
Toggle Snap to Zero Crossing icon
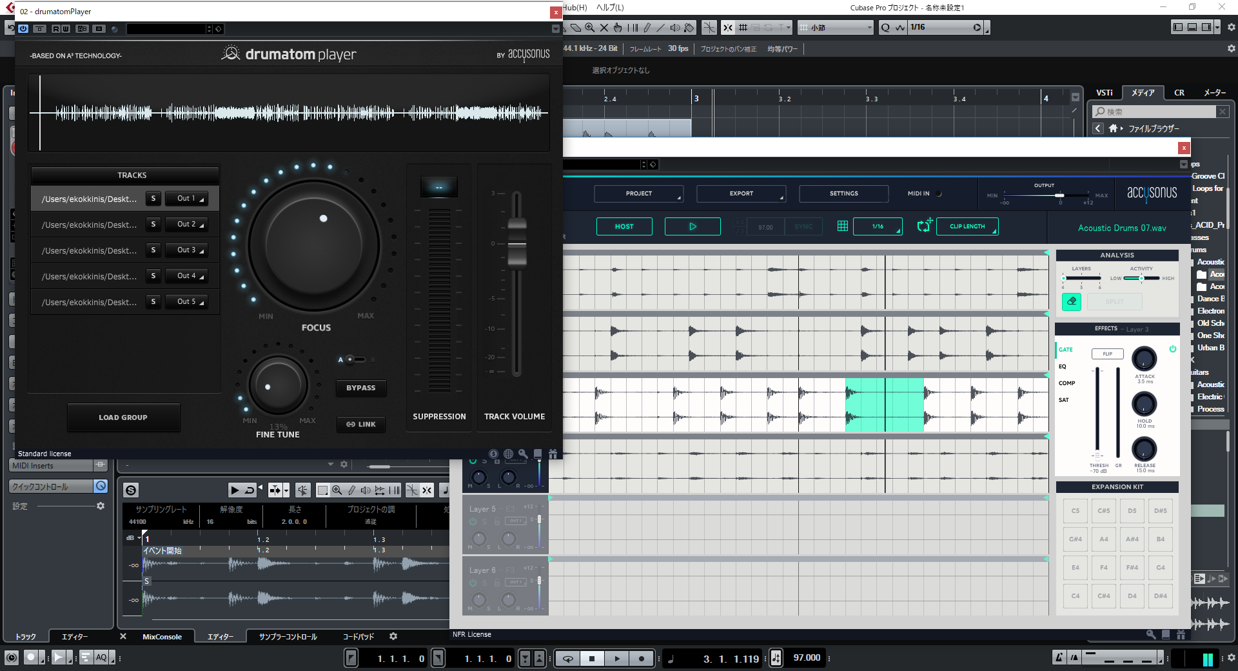709,27
